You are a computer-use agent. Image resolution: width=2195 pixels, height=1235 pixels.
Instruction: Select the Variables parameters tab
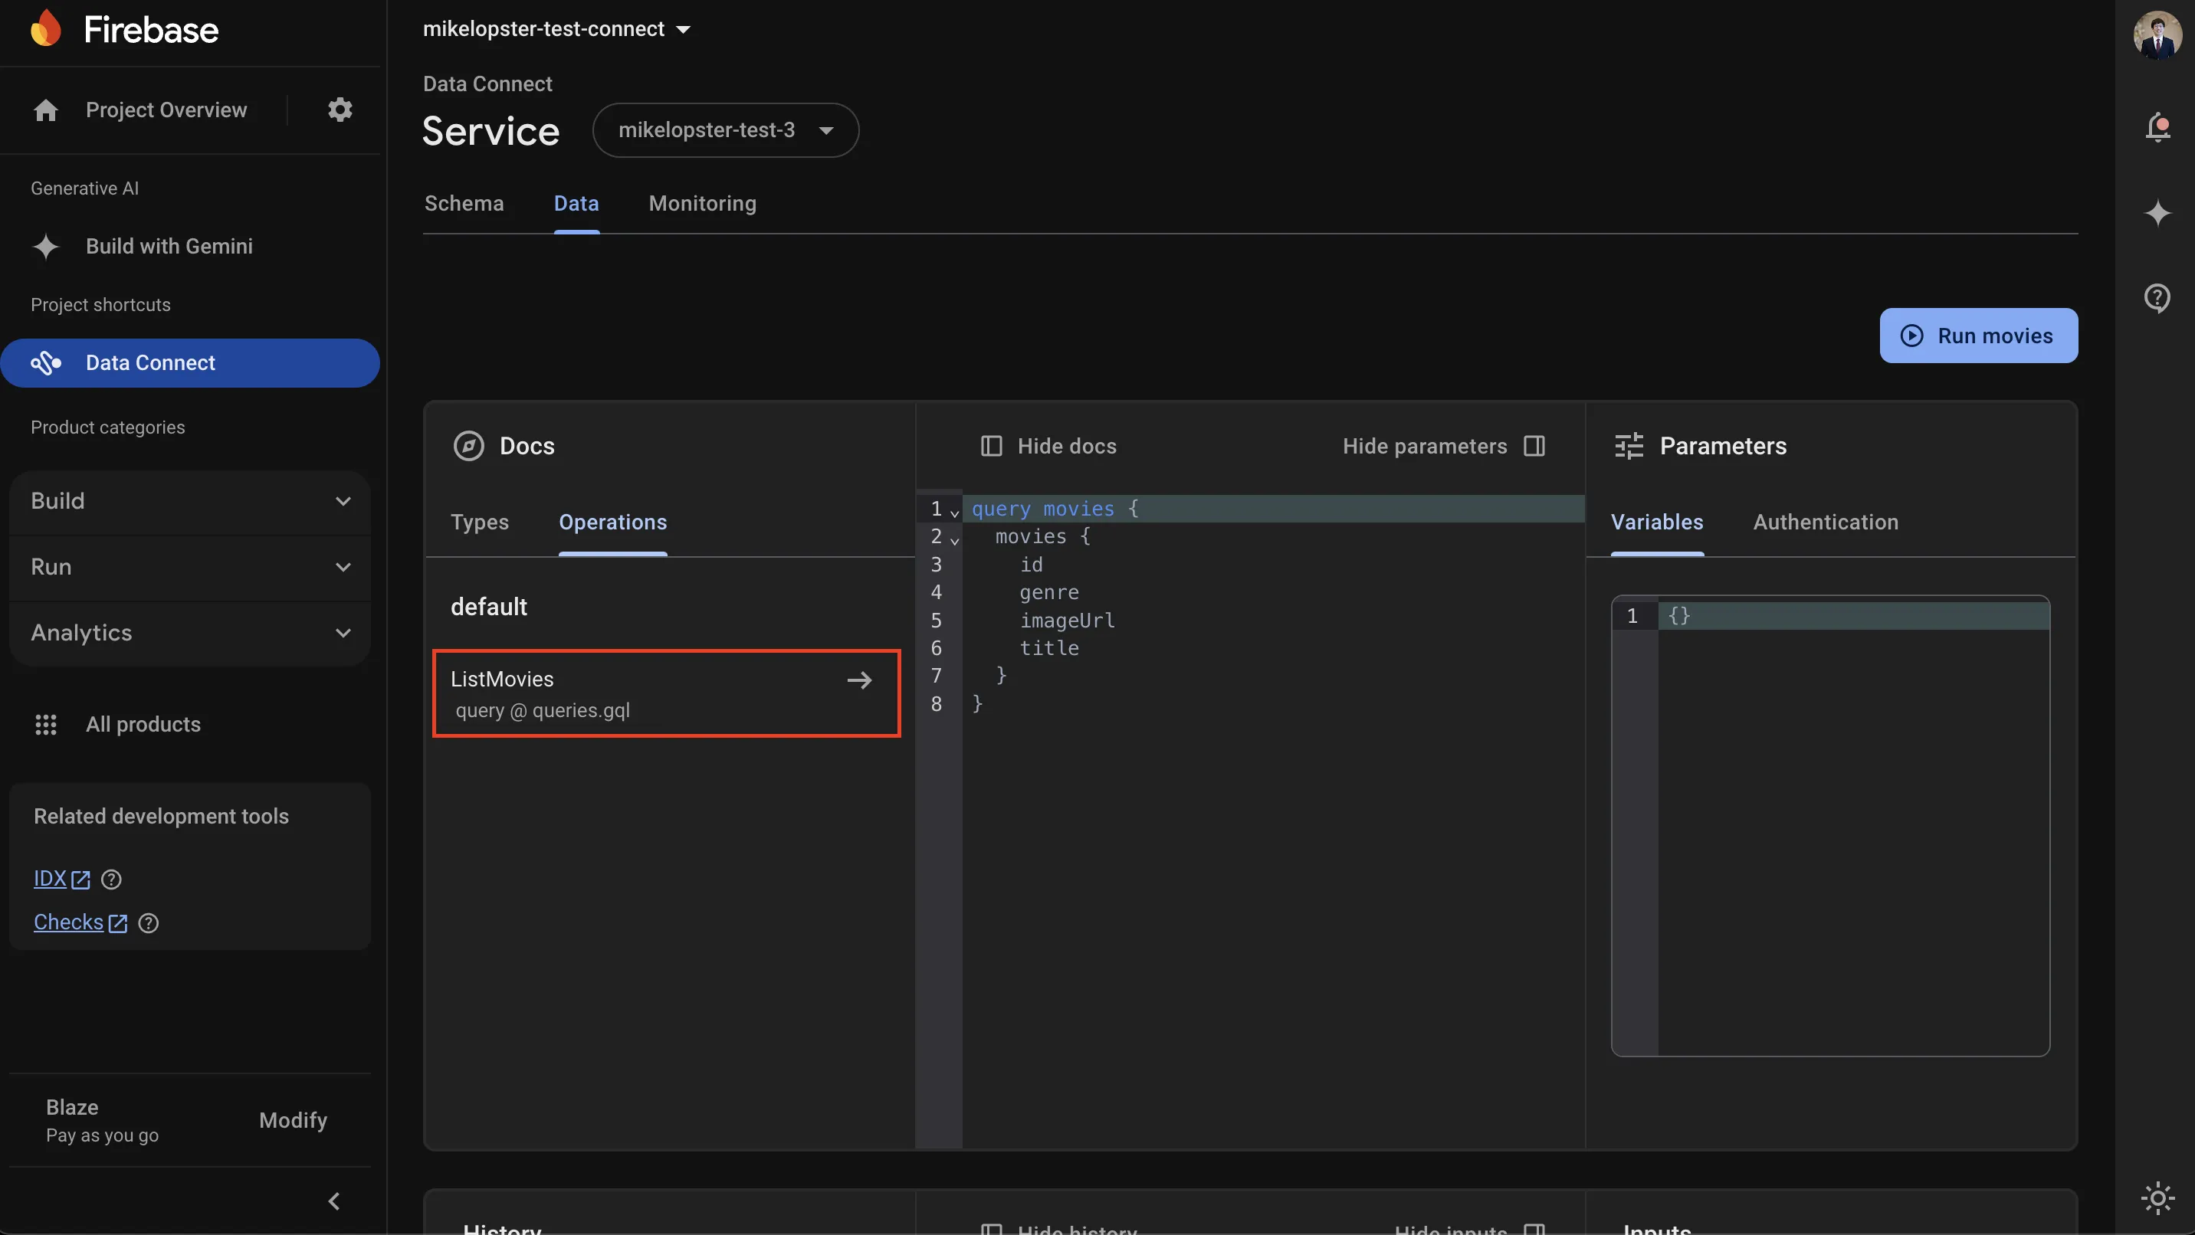tap(1656, 522)
